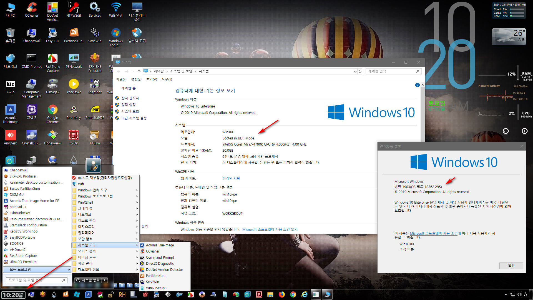Open the 온라인 지원 link
Screen dimensions: 533x300
pyautogui.click(x=231, y=178)
